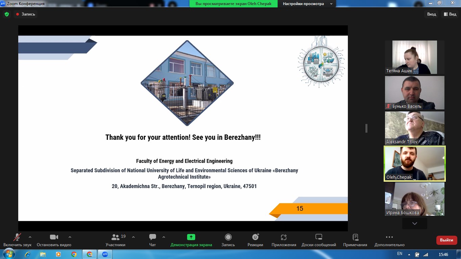Click the green encryption shield icon
The height and width of the screenshot is (259, 461).
[7, 14]
